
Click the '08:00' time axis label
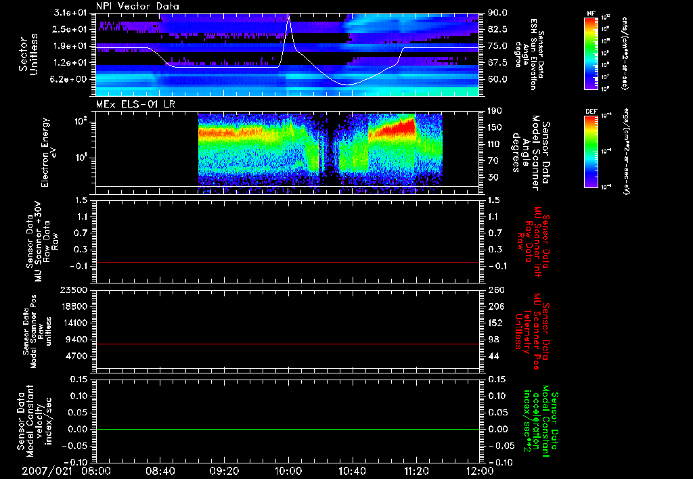pos(97,471)
